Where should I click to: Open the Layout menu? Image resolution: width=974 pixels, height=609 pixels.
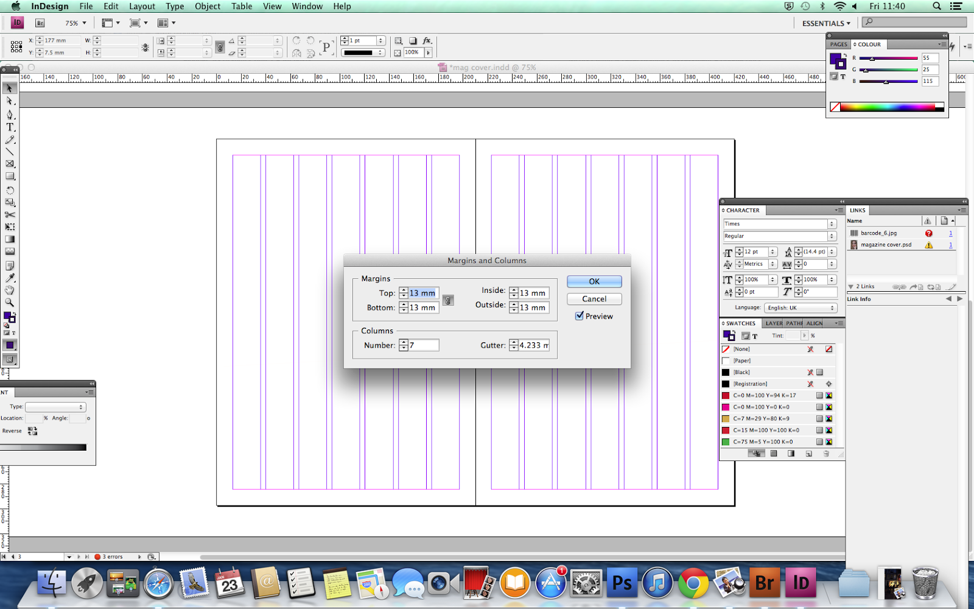click(142, 6)
